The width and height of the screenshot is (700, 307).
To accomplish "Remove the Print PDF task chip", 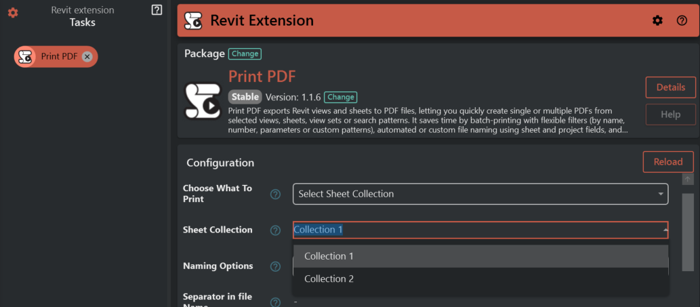I will [x=87, y=57].
